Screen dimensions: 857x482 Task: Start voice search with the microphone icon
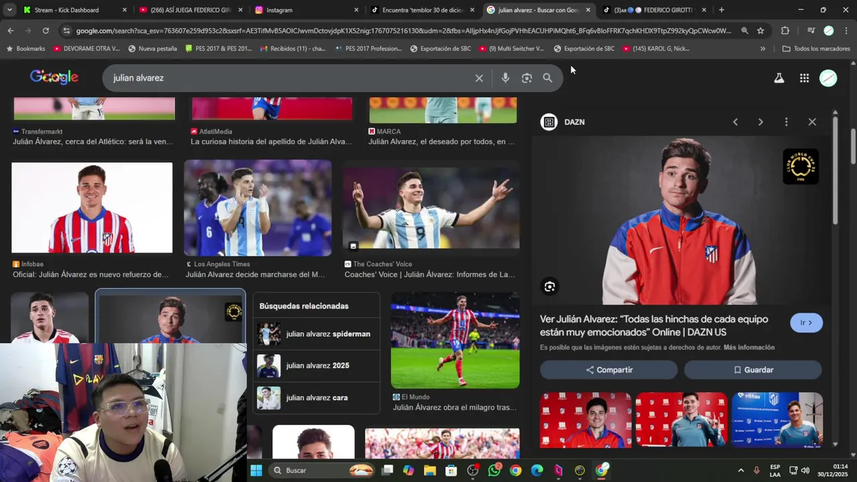point(505,78)
